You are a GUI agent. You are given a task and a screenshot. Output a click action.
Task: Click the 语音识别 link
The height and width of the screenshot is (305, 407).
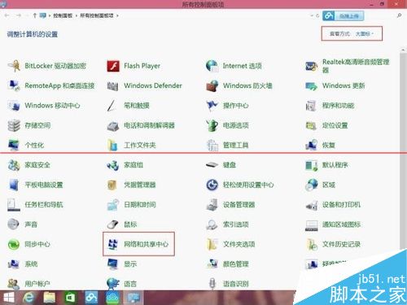coord(235,284)
